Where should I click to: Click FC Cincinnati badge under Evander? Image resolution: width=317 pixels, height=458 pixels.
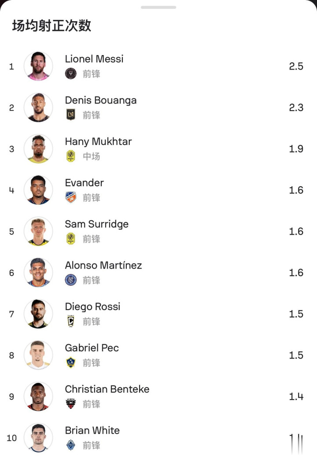point(70,197)
